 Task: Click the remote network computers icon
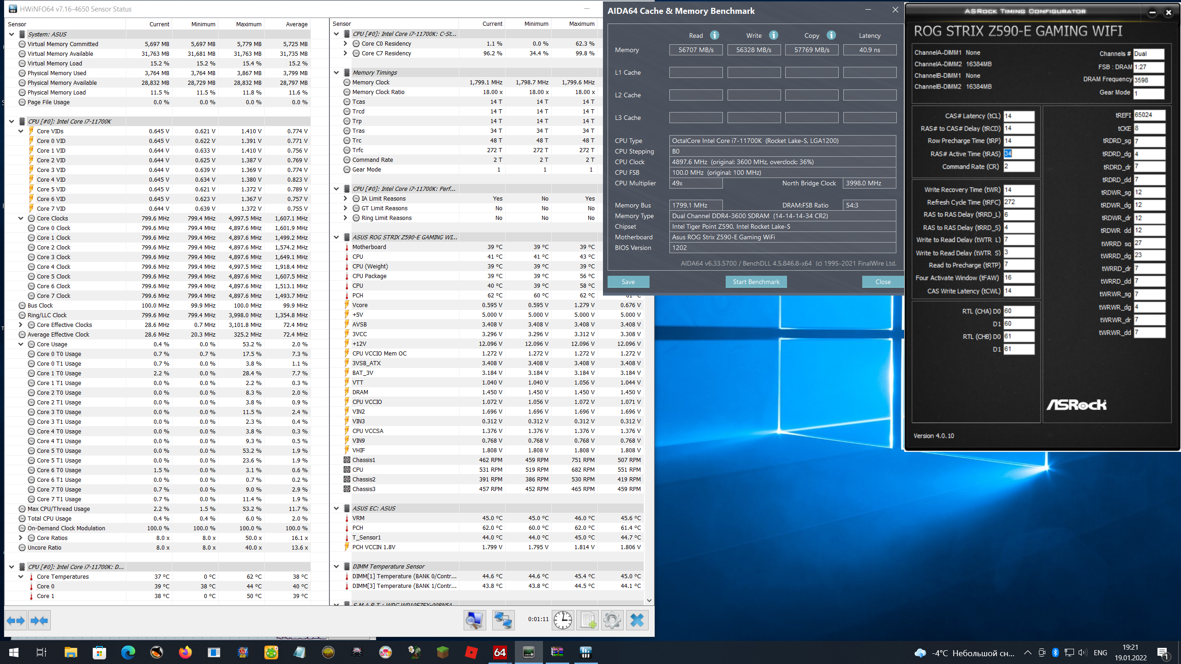(x=503, y=621)
